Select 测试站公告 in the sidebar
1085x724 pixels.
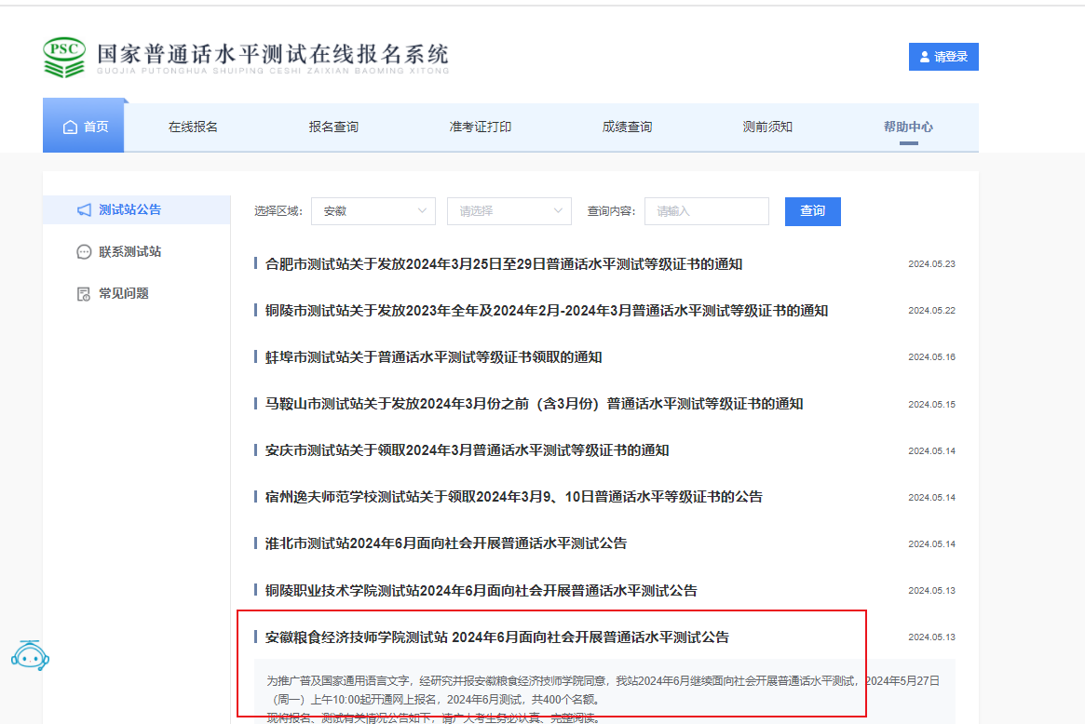pos(136,209)
